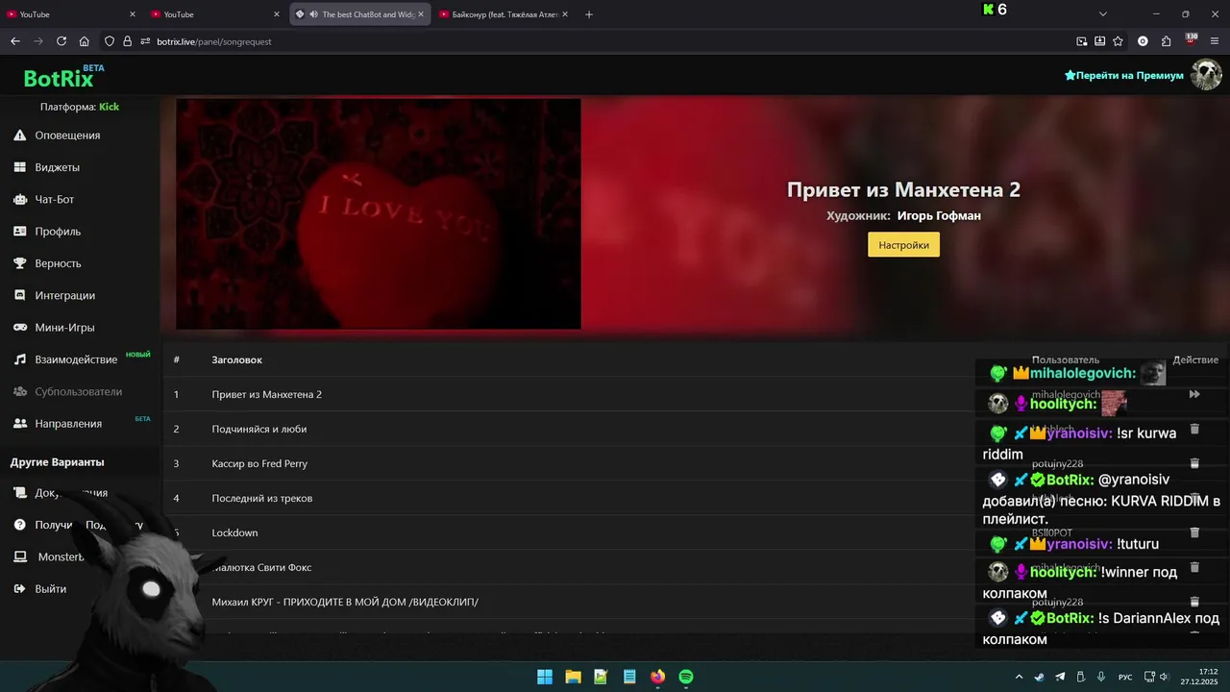Screen dimensions: 1230x692
Task: Click the browser forward arrow
Action: (38, 41)
